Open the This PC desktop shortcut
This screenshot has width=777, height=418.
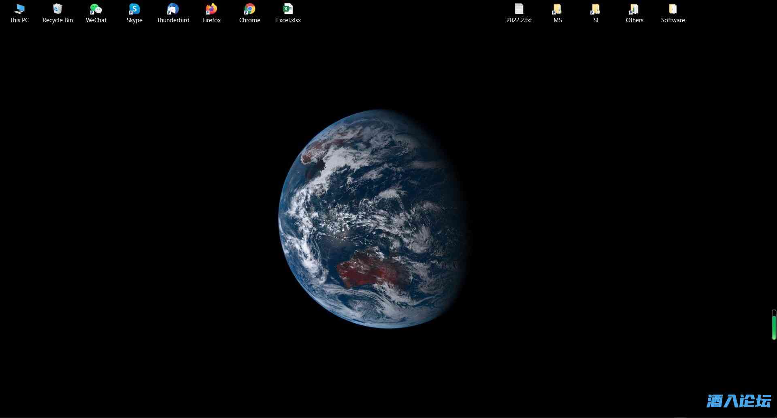19,9
